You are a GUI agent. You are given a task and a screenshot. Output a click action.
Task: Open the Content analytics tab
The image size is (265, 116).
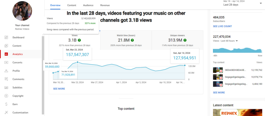[72, 5]
